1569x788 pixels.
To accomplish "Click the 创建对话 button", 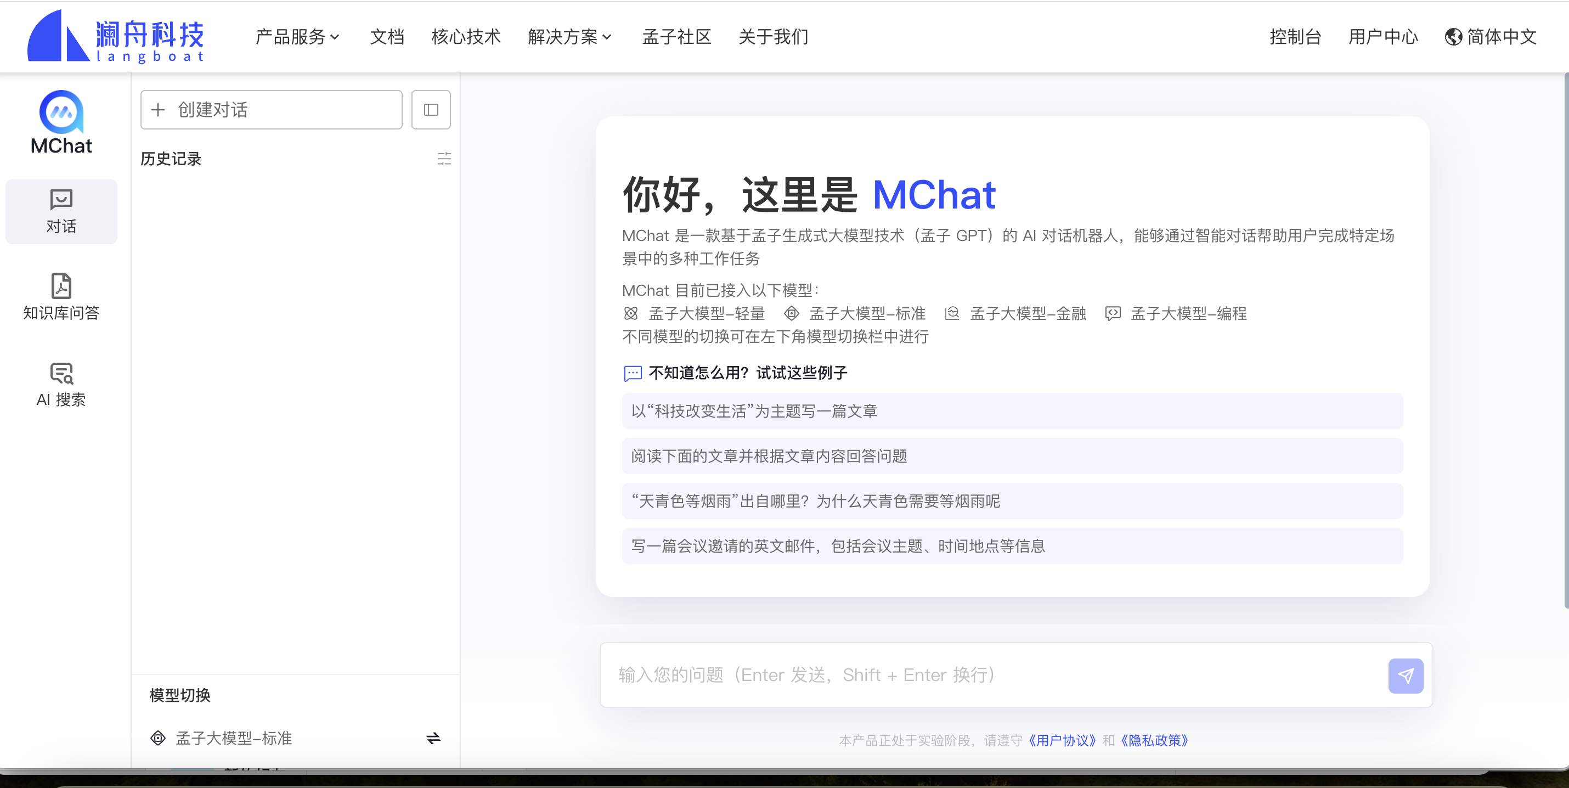I will coord(271,110).
